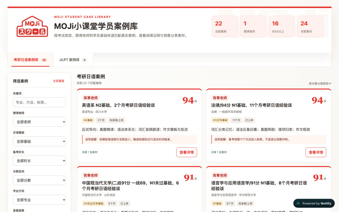Click 法律 · 一线城市双非院校 subtitle
Screen dimensions: 339x212
point(226,112)
